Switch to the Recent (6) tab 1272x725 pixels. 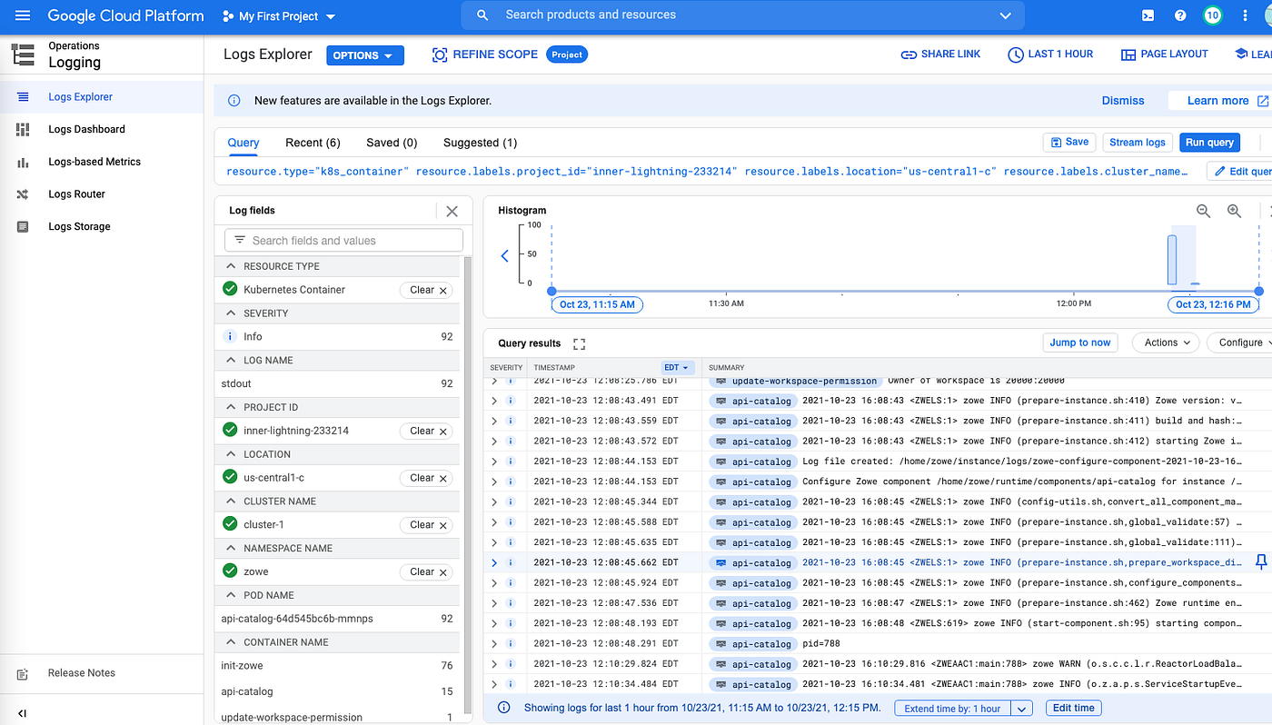coord(313,143)
